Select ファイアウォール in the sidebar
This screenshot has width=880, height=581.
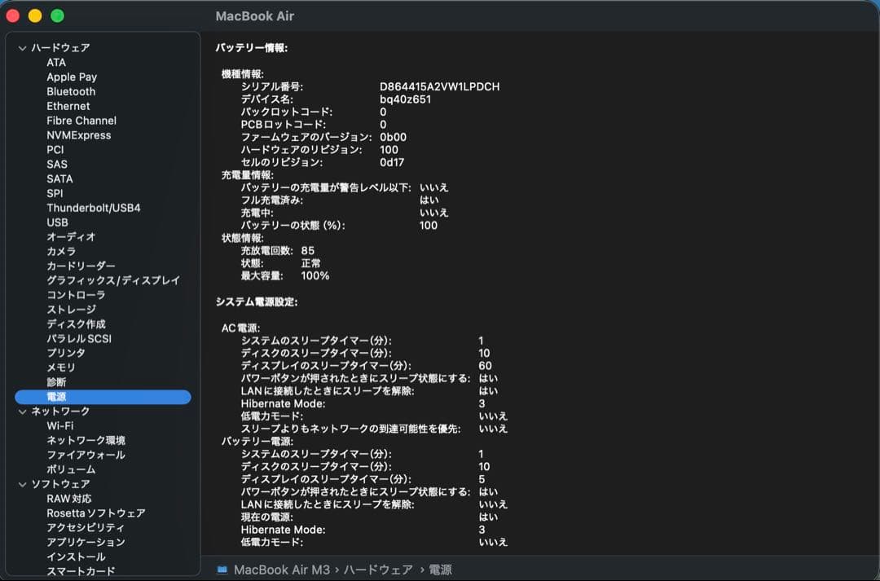click(x=86, y=455)
